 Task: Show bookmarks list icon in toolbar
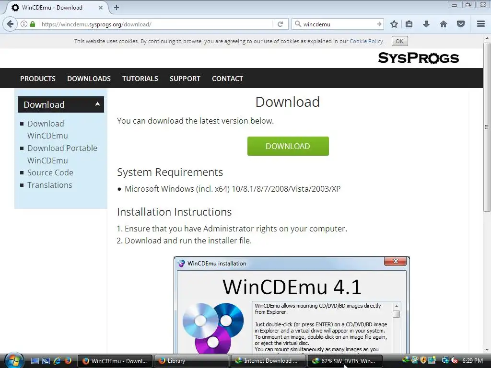(409, 24)
